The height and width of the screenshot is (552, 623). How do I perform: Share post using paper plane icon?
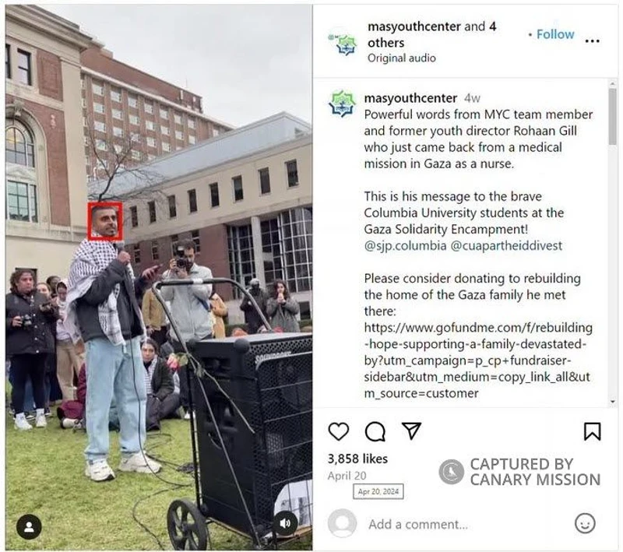click(x=411, y=431)
